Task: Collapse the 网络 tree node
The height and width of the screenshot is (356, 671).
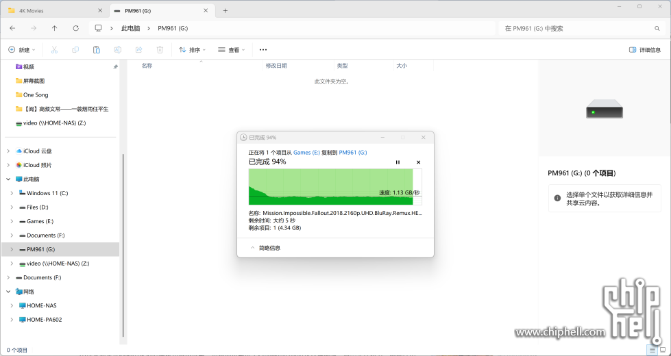Action: pos(8,292)
